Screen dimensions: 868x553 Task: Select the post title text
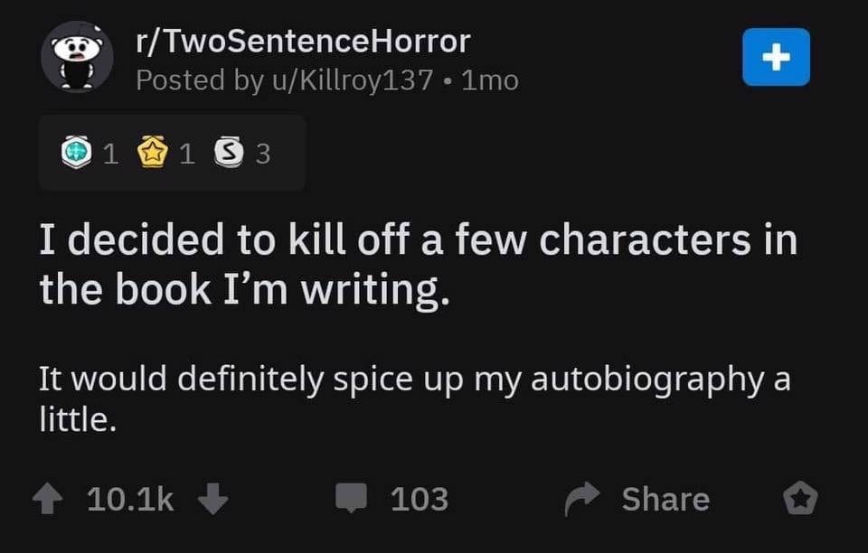418,262
